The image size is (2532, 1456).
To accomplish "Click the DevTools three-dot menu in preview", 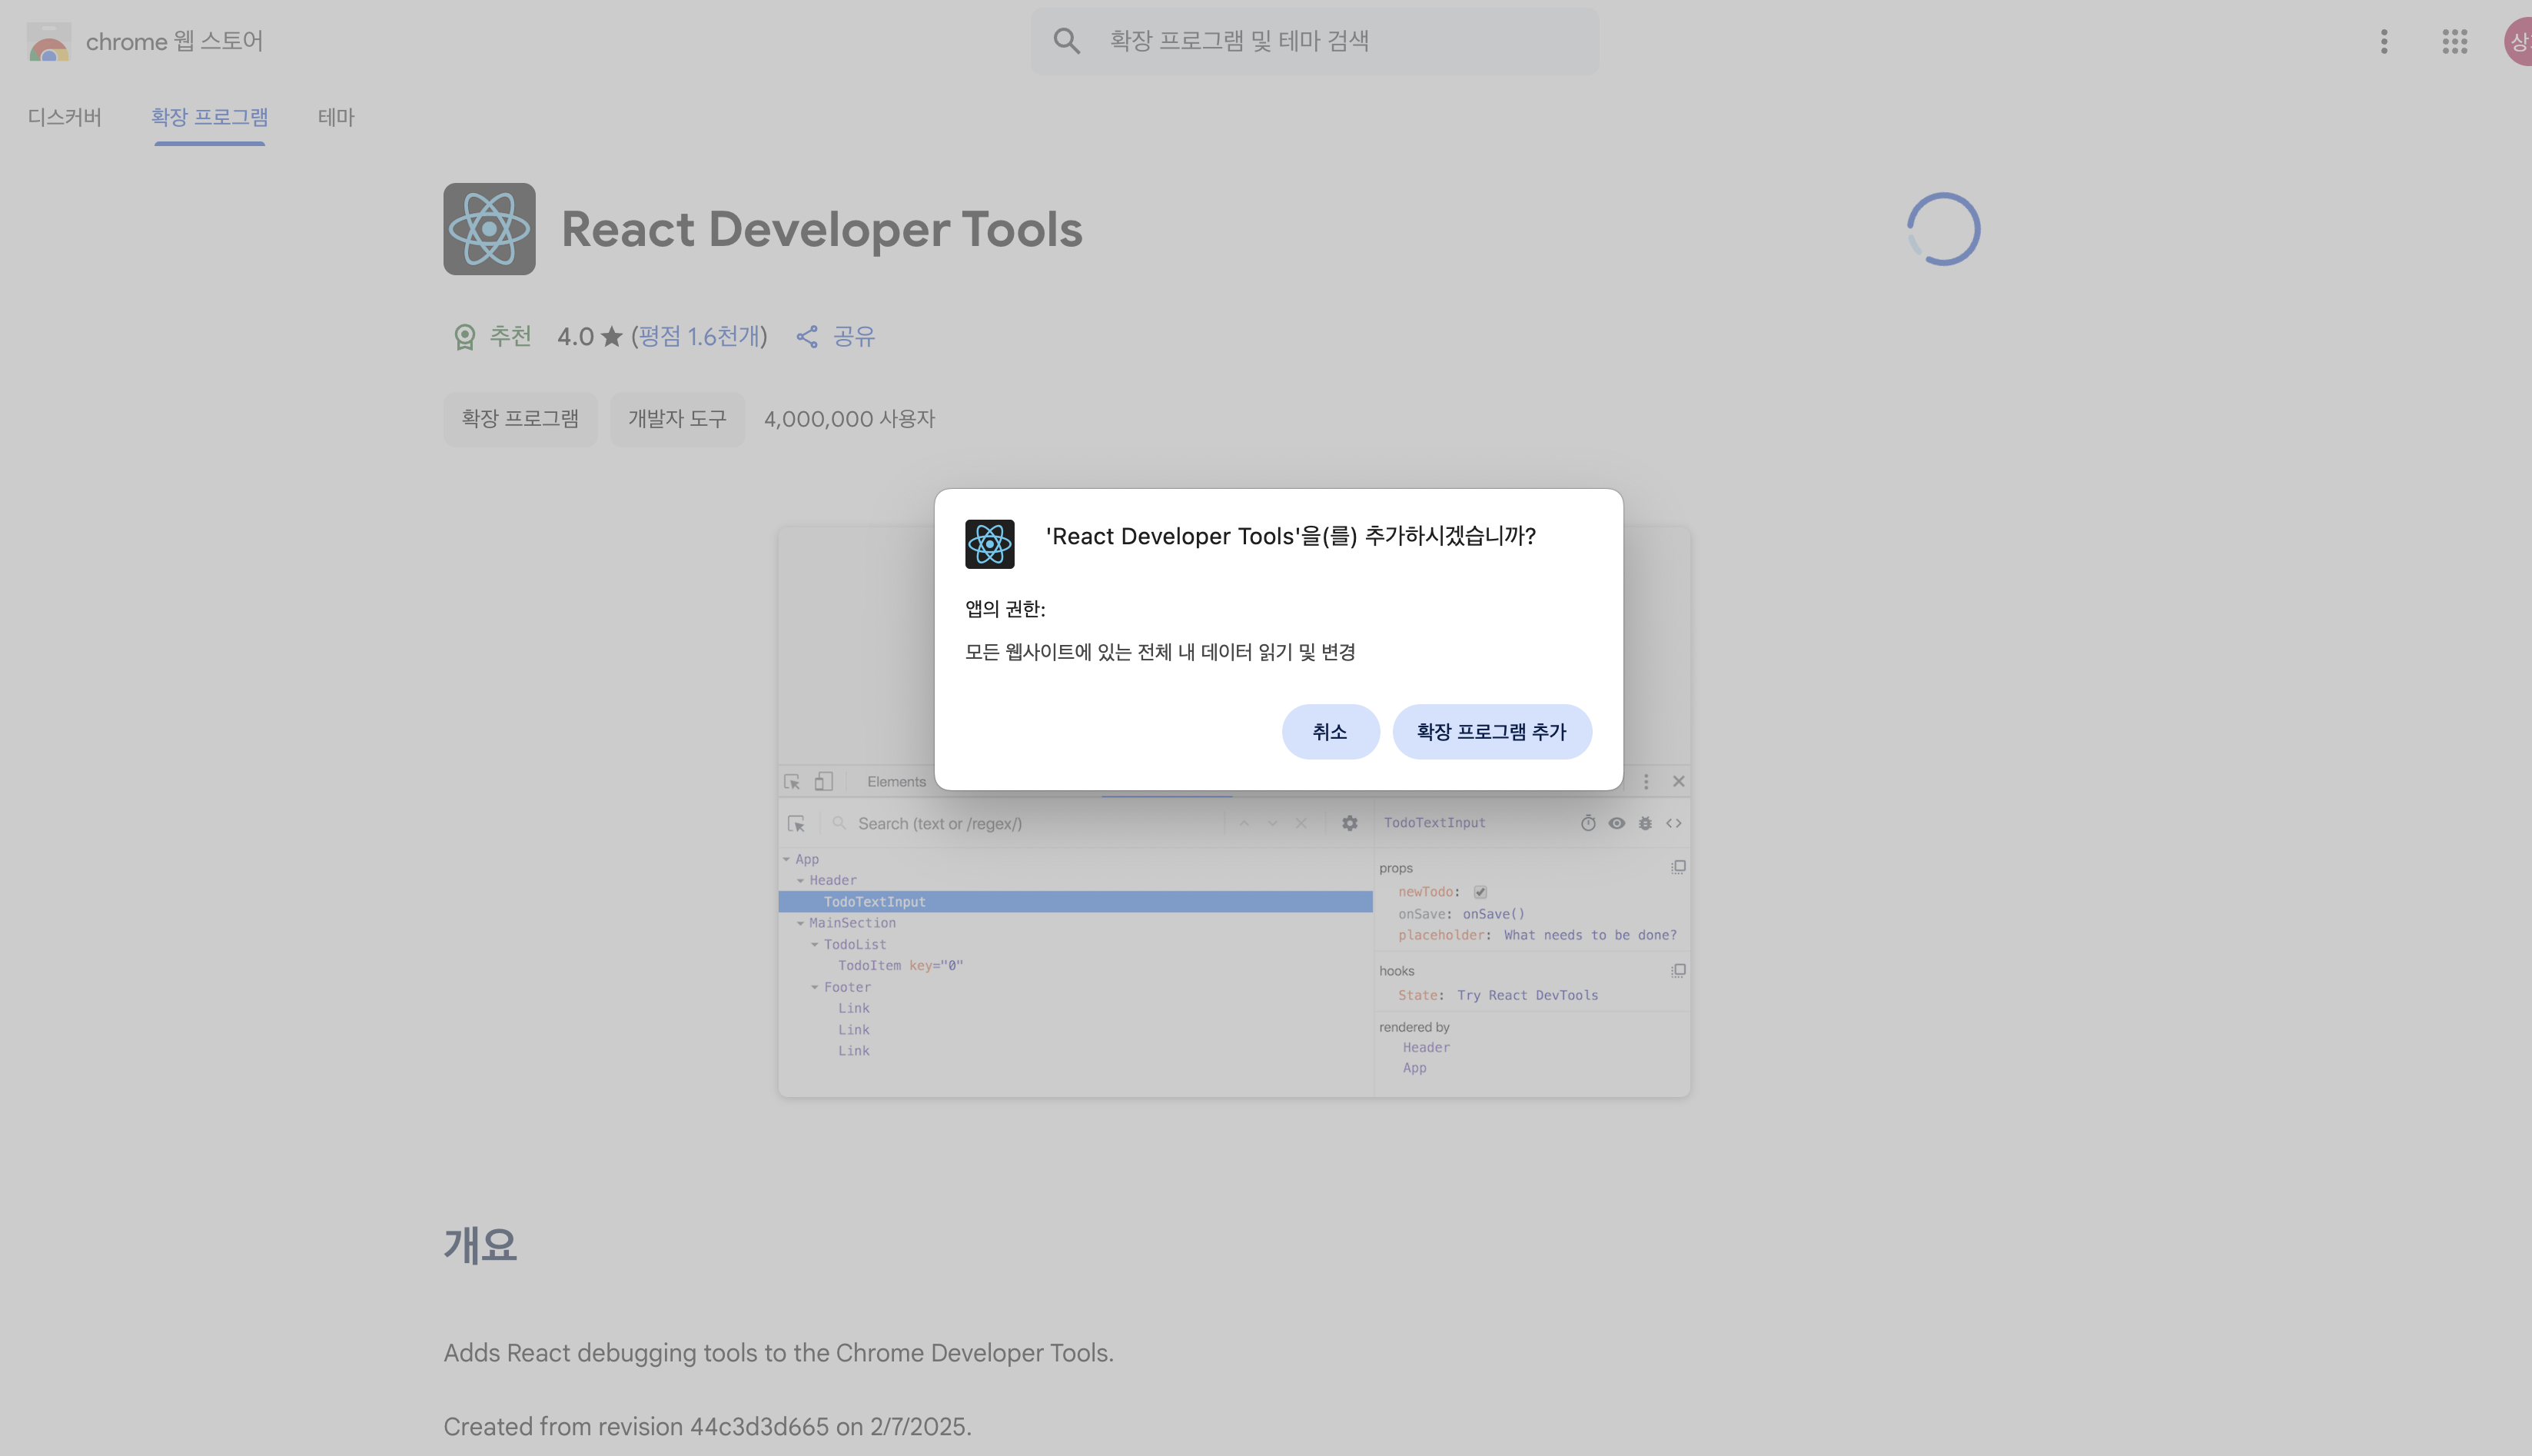I will pyautogui.click(x=1646, y=782).
